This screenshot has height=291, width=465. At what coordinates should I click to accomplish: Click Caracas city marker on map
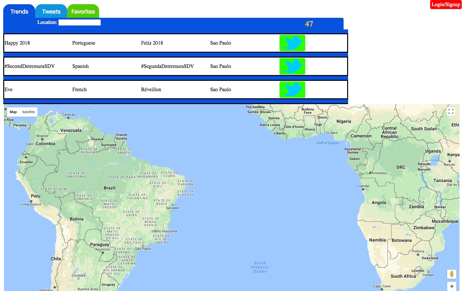[68, 118]
